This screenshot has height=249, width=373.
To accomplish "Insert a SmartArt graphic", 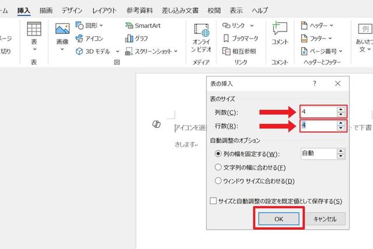I will [143, 26].
